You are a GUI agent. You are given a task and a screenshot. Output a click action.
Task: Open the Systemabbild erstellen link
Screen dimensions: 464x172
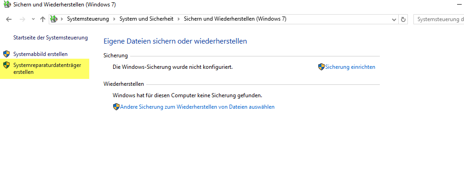coord(40,54)
